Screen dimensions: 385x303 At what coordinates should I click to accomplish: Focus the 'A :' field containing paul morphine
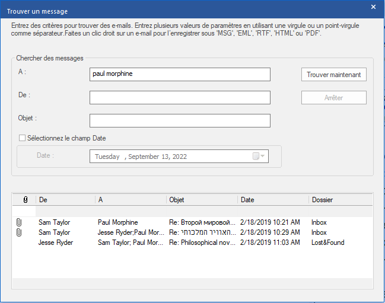click(x=180, y=74)
